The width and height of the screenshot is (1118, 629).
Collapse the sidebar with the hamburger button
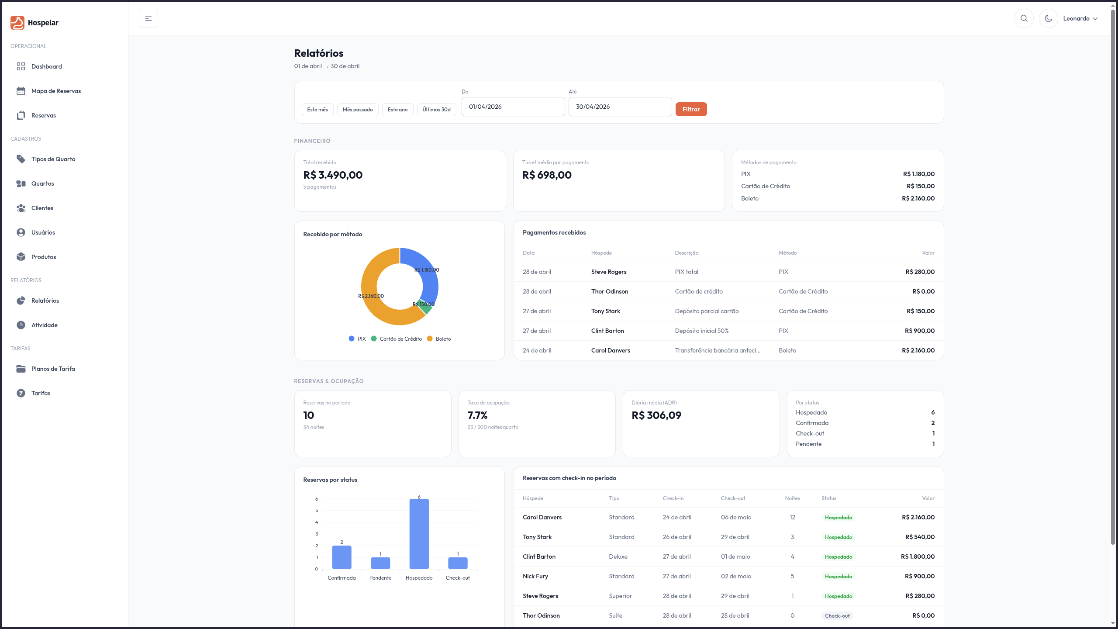coord(148,18)
